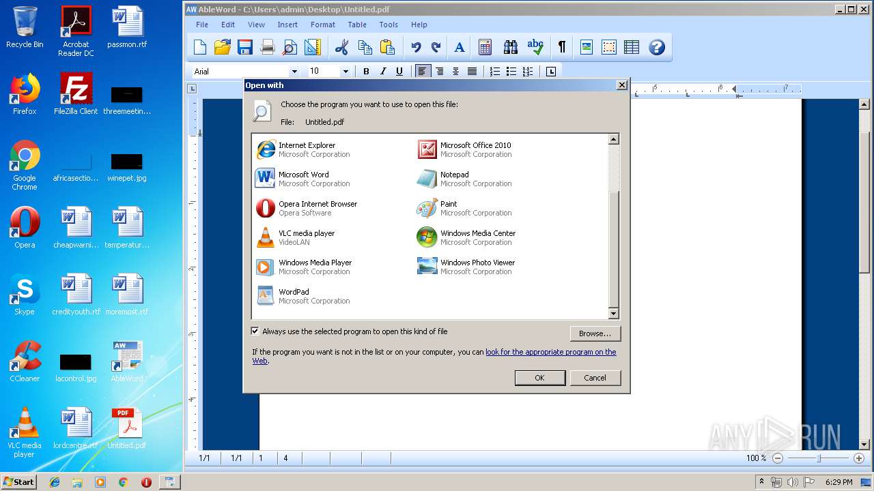The height and width of the screenshot is (491, 874).
Task: Click the Cut scissors icon
Action: pyautogui.click(x=342, y=47)
